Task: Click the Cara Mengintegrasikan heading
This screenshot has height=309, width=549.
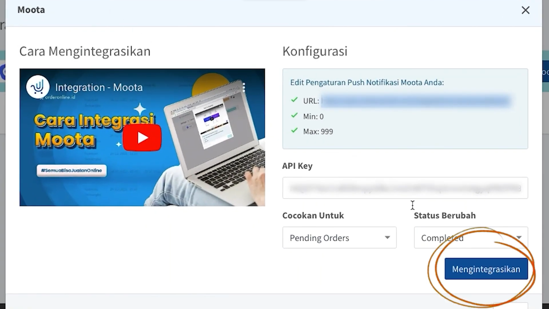Action: coord(85,51)
